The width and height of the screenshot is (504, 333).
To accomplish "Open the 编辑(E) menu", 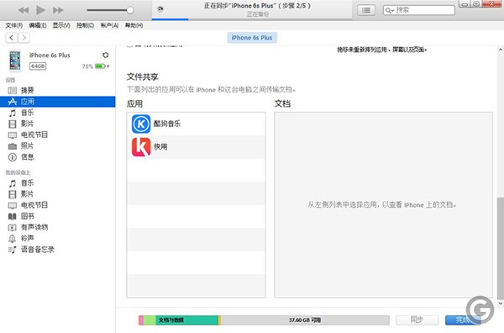I will pyautogui.click(x=38, y=25).
